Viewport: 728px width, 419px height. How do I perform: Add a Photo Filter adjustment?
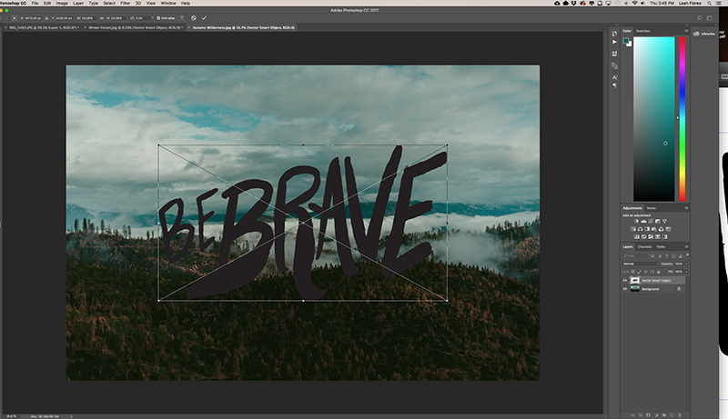tap(654, 229)
